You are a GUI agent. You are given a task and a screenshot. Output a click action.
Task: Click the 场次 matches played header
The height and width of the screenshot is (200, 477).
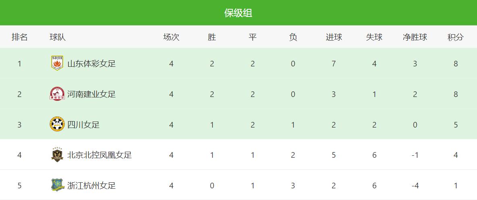171,37
